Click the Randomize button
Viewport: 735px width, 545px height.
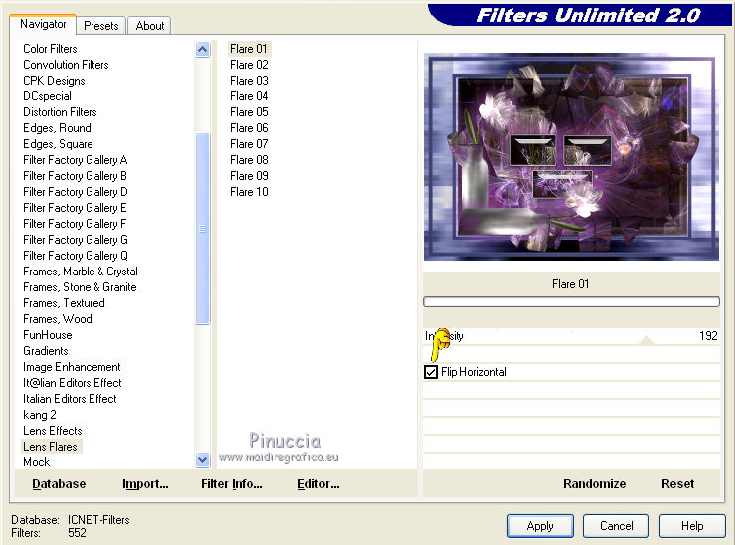[x=594, y=484]
